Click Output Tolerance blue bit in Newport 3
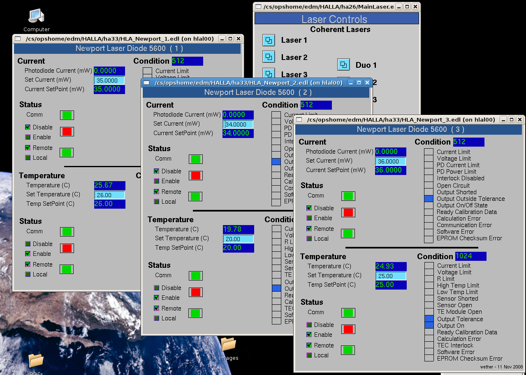 tap(429, 319)
